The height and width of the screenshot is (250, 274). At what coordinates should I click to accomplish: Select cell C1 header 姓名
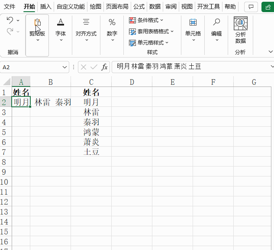[91, 92]
